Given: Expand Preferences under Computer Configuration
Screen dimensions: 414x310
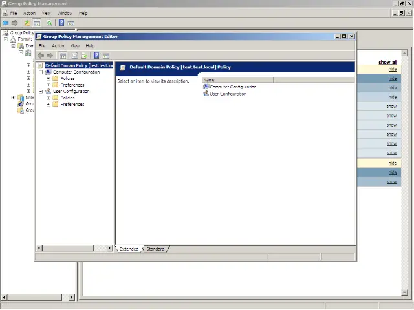Looking at the screenshot, I should pyautogui.click(x=49, y=85).
